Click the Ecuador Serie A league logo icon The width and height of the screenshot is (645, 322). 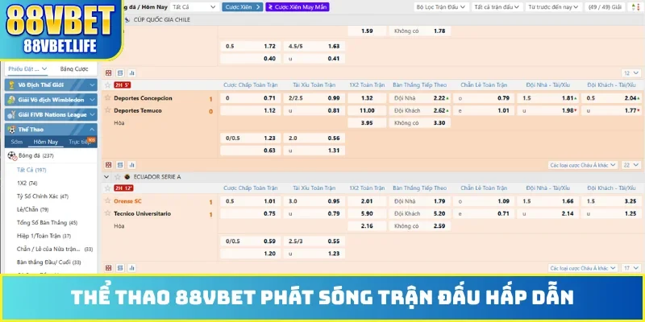pyautogui.click(x=127, y=176)
